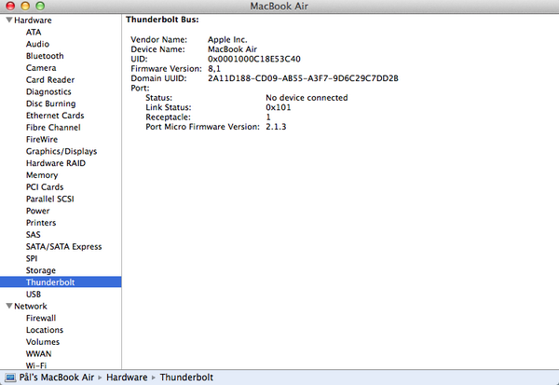
Task: Select Disc Burning entry
Action: 50,103
